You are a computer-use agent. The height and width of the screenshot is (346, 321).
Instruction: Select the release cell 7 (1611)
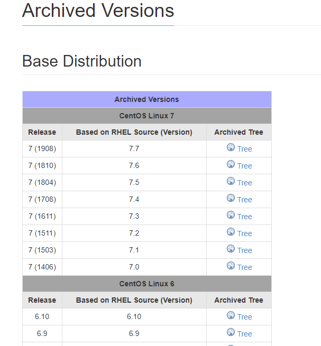click(42, 216)
